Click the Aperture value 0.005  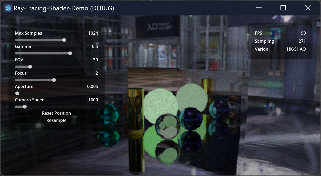tap(93, 86)
